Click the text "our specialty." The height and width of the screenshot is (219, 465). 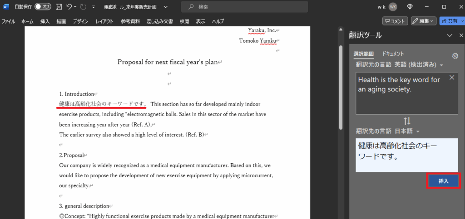coord(74,185)
